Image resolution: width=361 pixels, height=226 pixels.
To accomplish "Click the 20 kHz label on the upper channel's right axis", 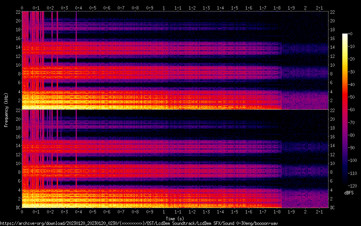I will click(x=332, y=21).
